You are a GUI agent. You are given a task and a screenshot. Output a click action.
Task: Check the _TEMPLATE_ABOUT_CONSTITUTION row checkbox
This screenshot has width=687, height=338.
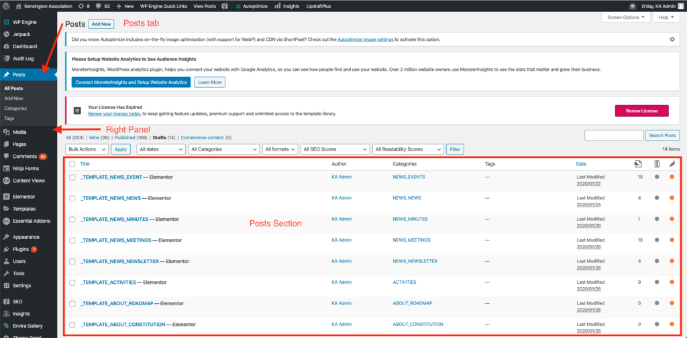click(x=72, y=325)
